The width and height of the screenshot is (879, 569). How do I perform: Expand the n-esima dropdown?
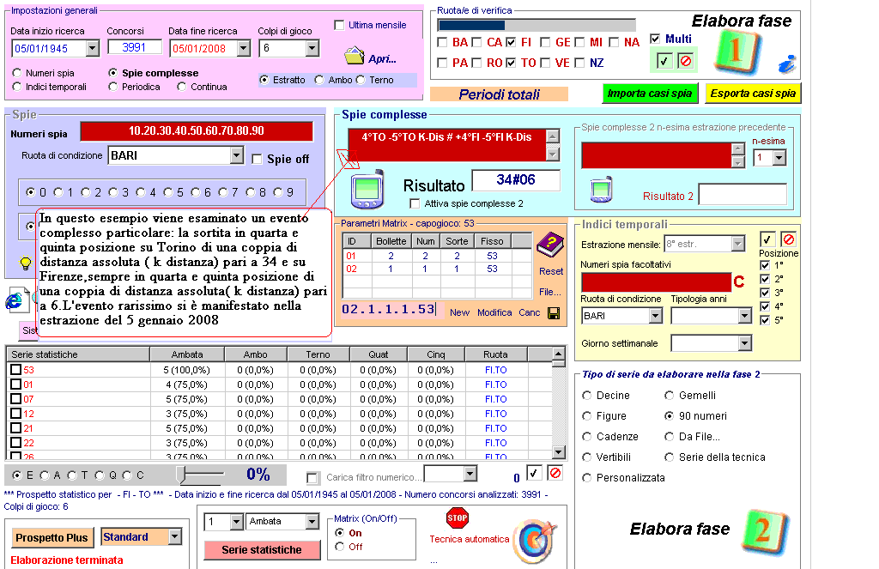779,158
